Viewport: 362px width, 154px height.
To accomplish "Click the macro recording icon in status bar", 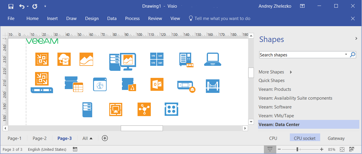I will 75,149.
